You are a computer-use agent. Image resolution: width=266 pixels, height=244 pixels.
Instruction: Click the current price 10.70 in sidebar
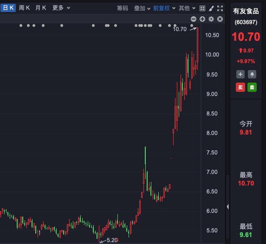click(246, 37)
